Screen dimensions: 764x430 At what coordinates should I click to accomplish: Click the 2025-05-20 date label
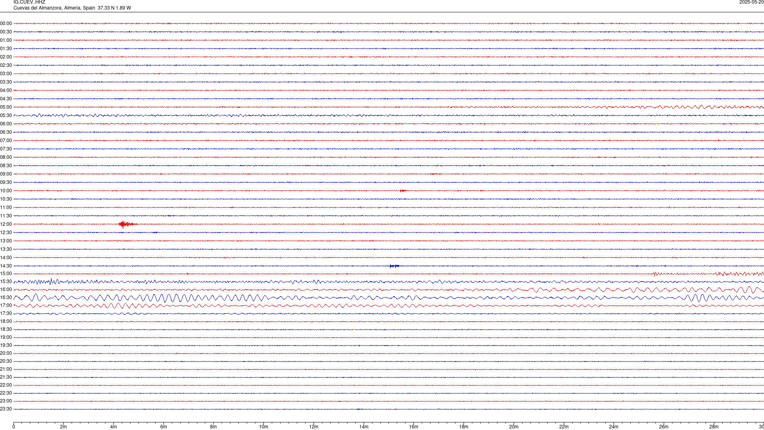click(x=751, y=2)
